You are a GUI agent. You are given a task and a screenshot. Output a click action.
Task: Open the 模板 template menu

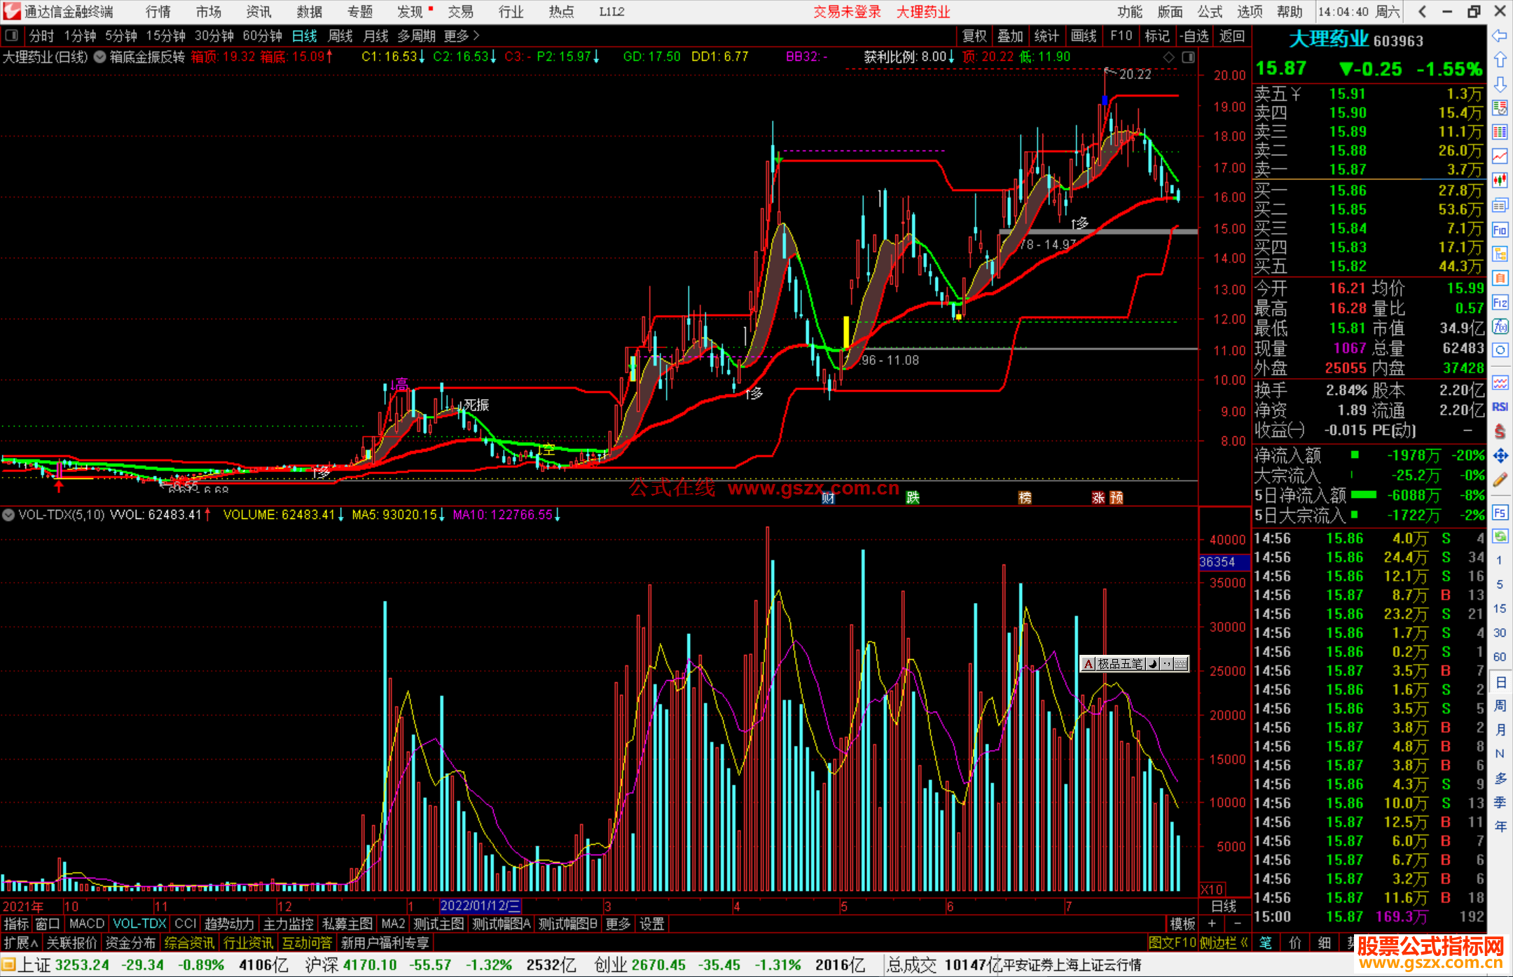pos(1182,924)
